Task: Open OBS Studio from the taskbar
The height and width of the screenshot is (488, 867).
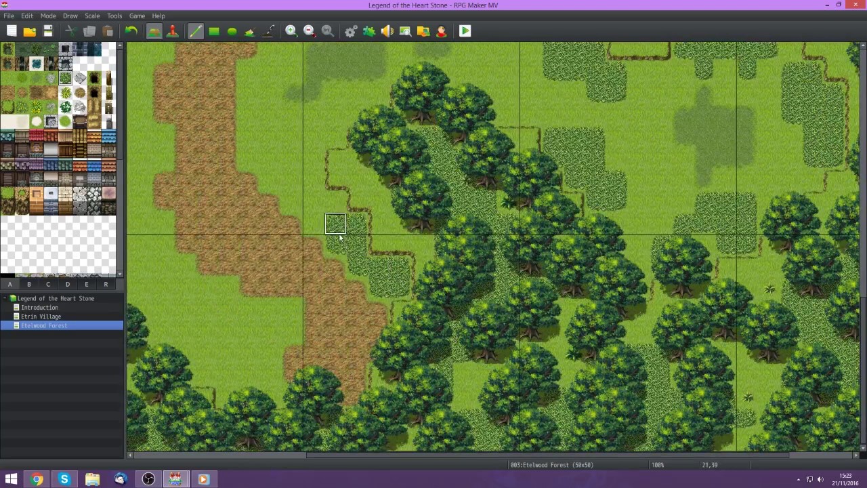Action: click(x=148, y=480)
